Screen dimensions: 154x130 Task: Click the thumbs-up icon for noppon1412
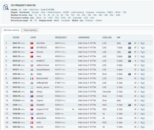click(x=144, y=109)
